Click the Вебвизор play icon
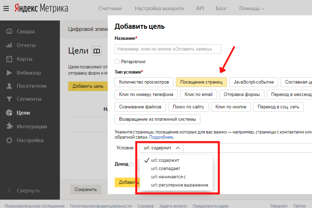The width and height of the screenshot is (312, 208). click(x=10, y=73)
